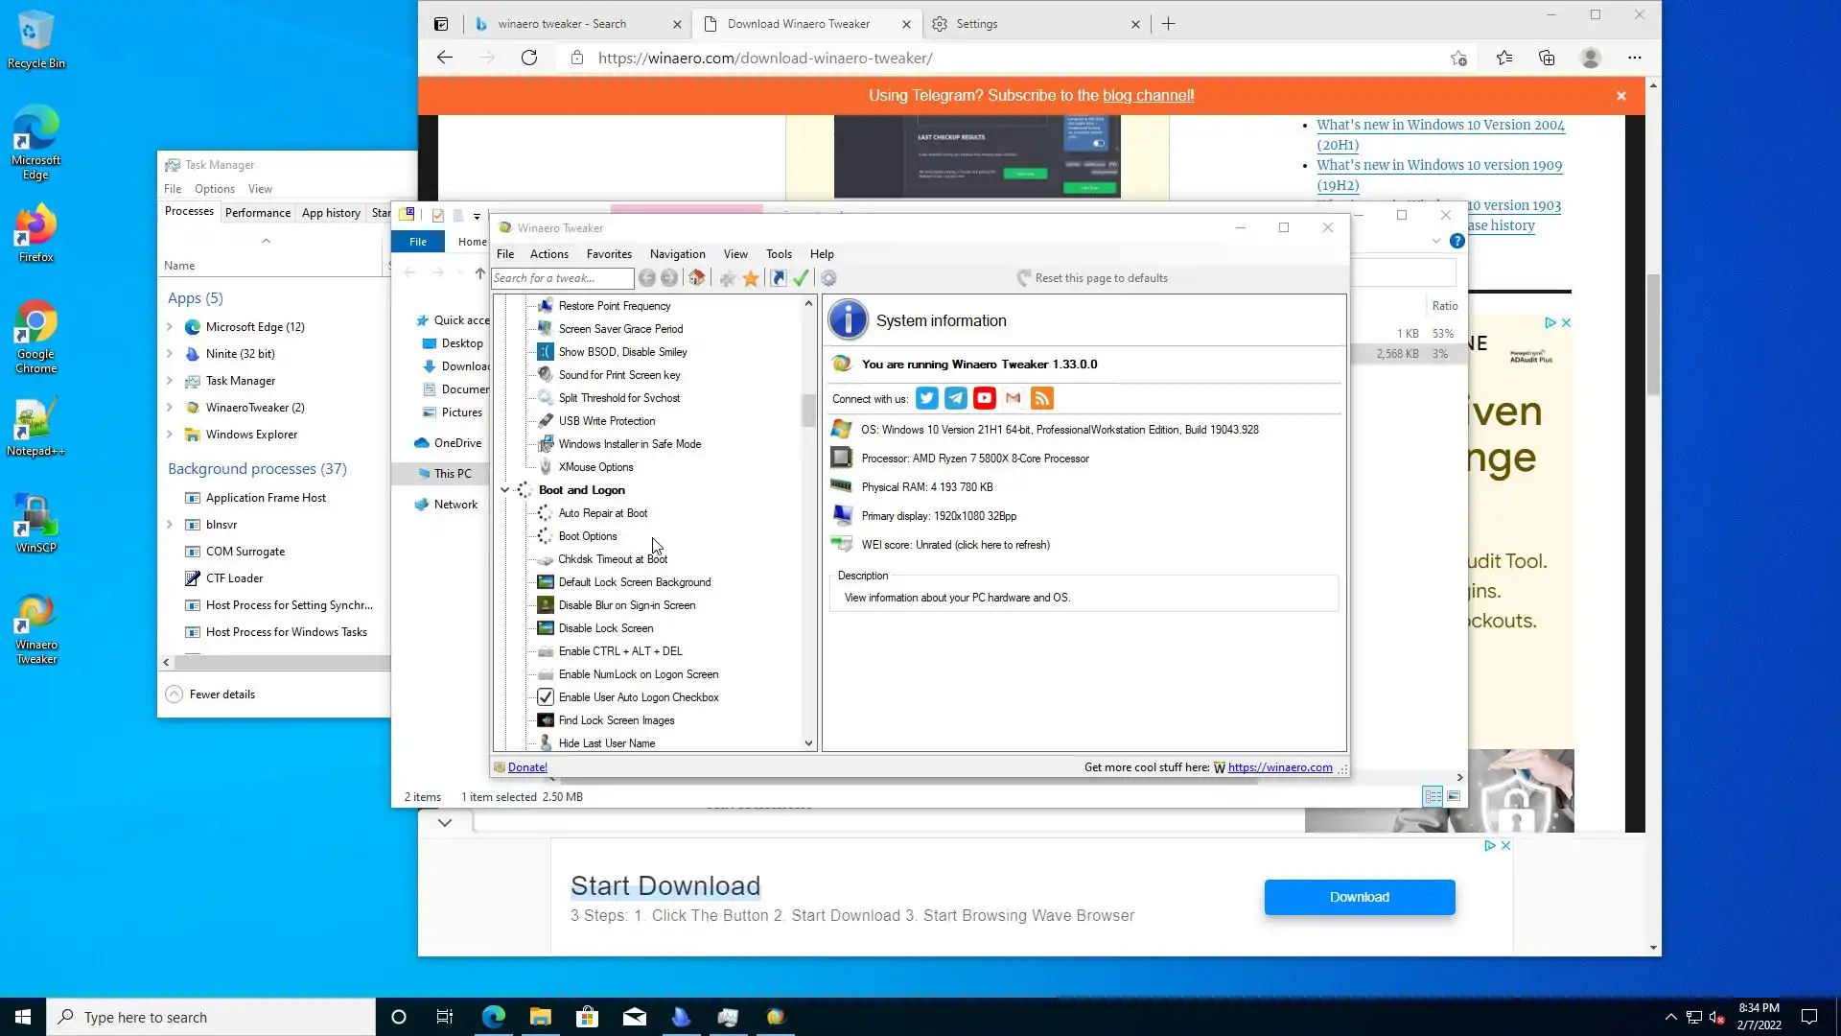Select Enable User Auto Logon Checkbox tweak

tap(638, 697)
